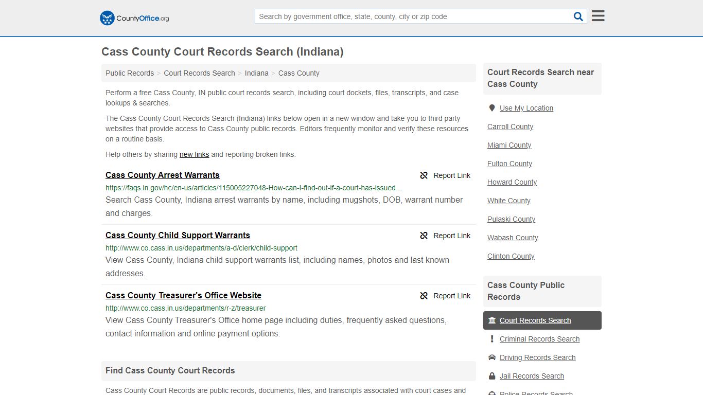This screenshot has width=703, height=395.
Task: Open the new links hyperlink
Action: [194, 154]
